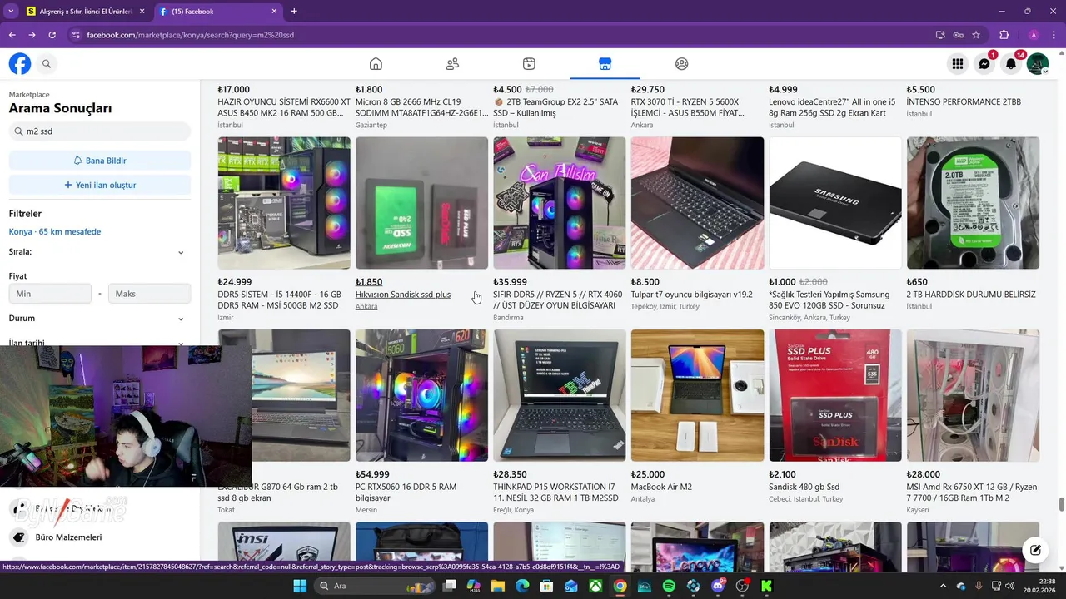Image resolution: width=1066 pixels, height=599 pixels.
Task: Open the green 2.0TB hard disk thumbnail
Action: click(973, 203)
